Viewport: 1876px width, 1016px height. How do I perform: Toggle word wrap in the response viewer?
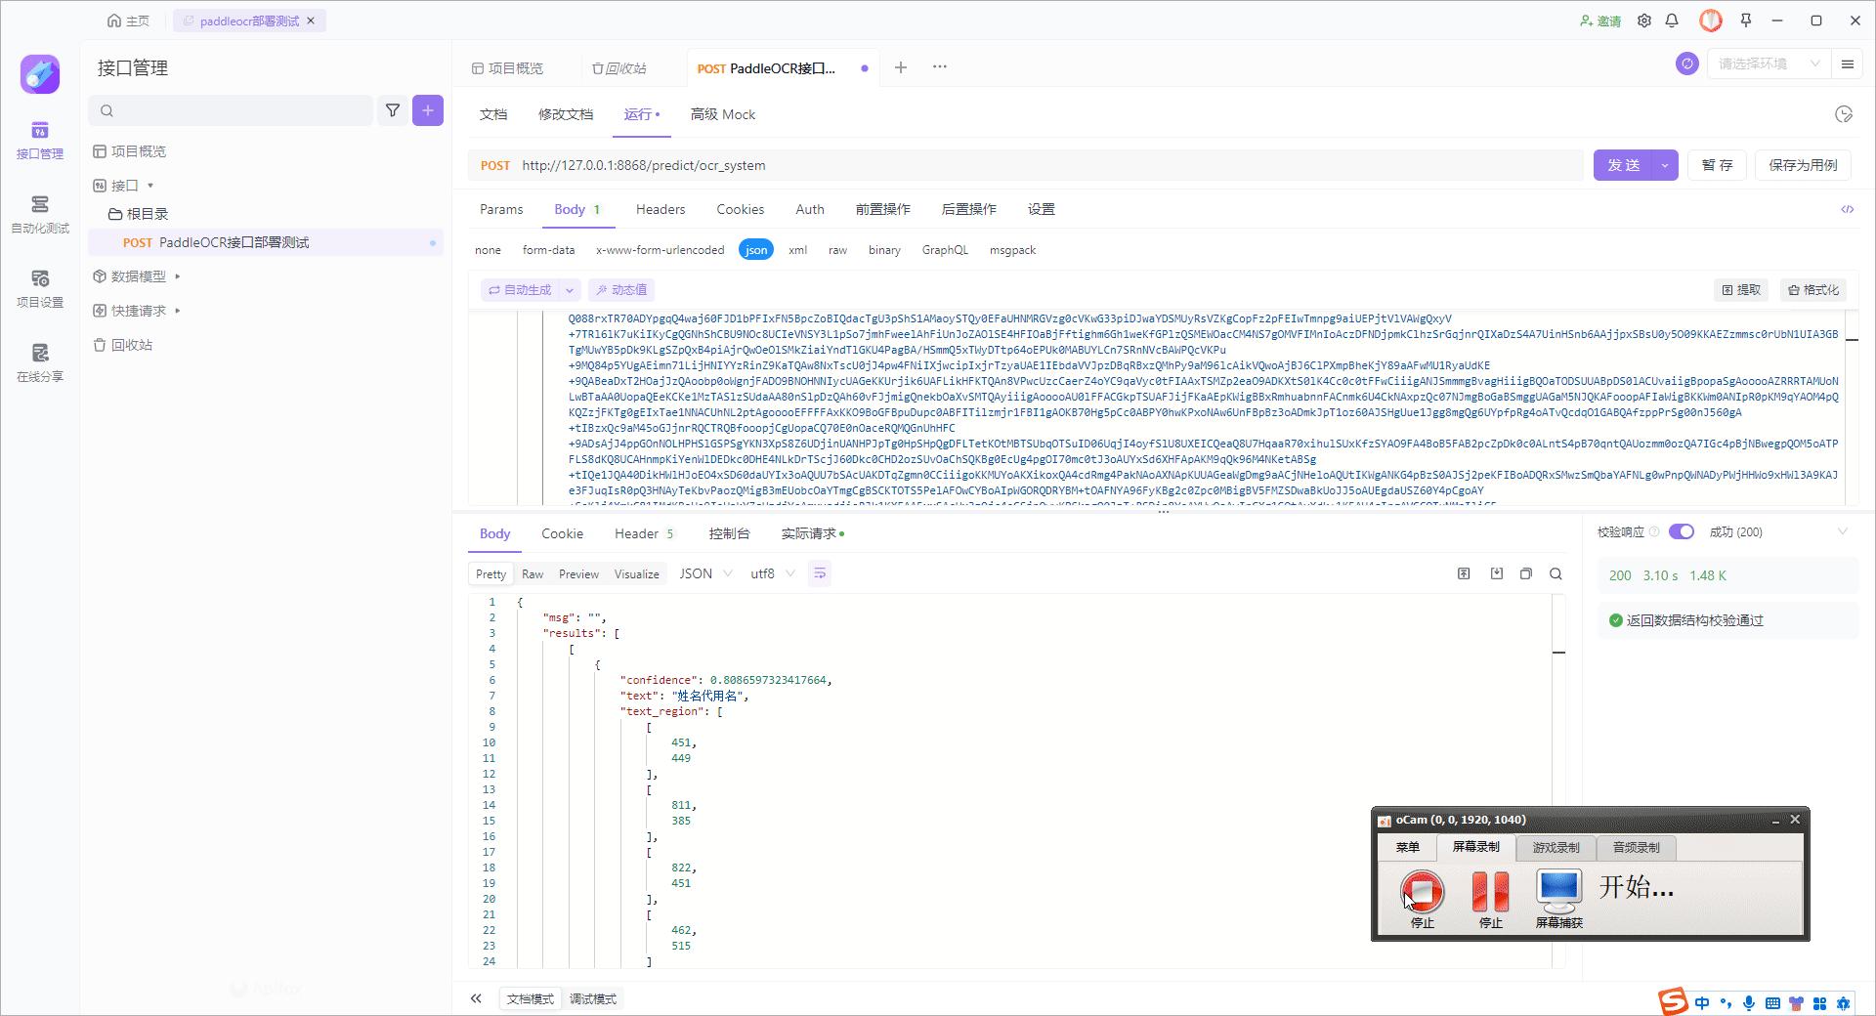(820, 573)
